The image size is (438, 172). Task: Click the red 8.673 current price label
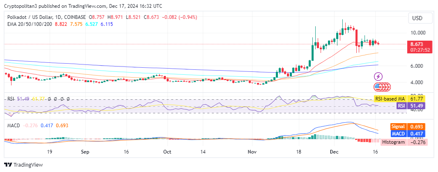point(417,44)
